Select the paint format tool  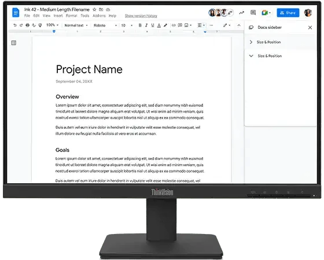click(40, 25)
